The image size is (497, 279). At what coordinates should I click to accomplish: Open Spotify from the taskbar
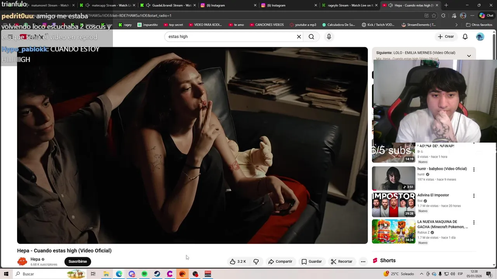pyautogui.click(x=144, y=274)
